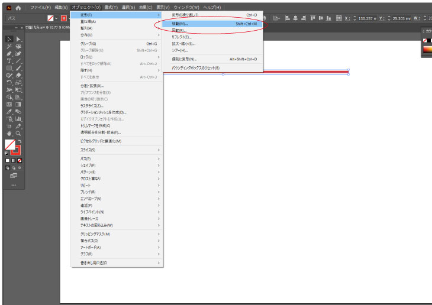Swap fill and stroke colors arrow
This screenshot has width=432, height=305.
coord(20,141)
